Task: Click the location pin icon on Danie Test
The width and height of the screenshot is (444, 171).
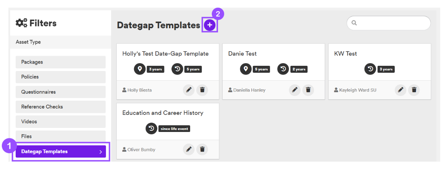Action: click(246, 69)
